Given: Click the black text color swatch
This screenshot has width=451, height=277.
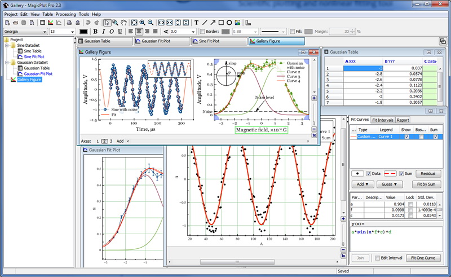Looking at the screenshot, I should tap(85, 32).
